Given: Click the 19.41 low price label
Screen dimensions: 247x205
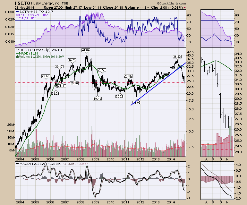Looking at the screenshot, I should pyautogui.click(x=97, y=98).
